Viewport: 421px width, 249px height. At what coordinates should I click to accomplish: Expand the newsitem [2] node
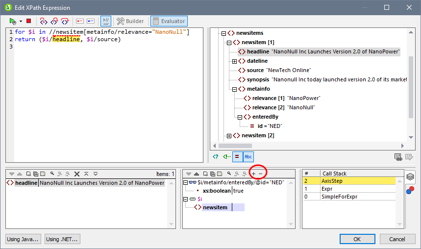229,135
